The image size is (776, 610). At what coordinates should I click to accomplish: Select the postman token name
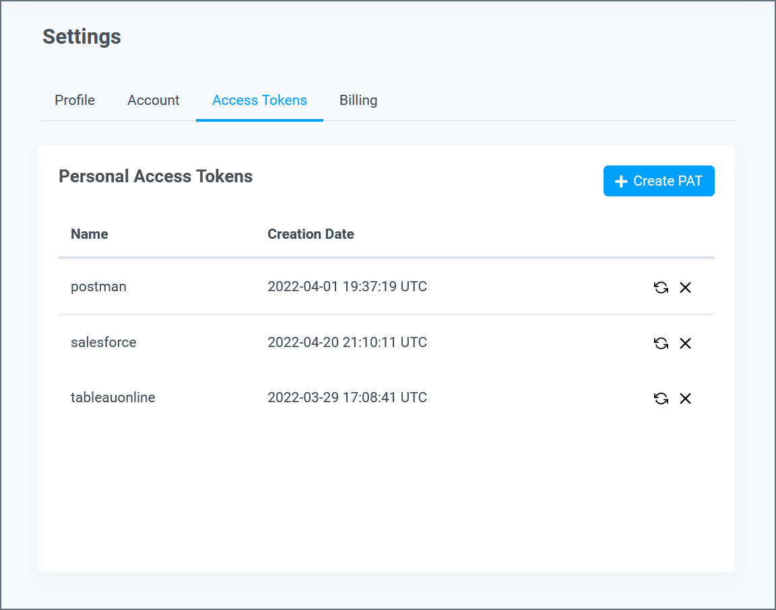pyautogui.click(x=98, y=286)
